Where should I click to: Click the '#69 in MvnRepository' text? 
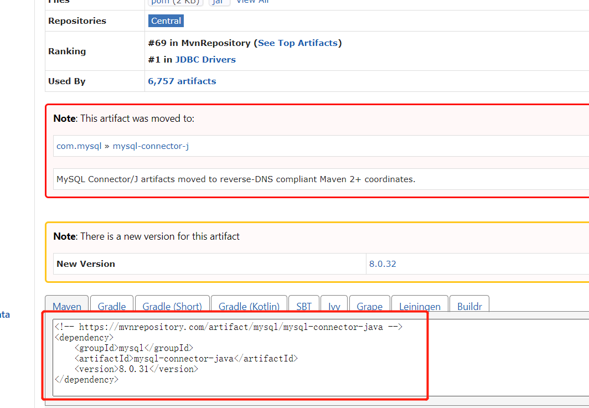199,43
